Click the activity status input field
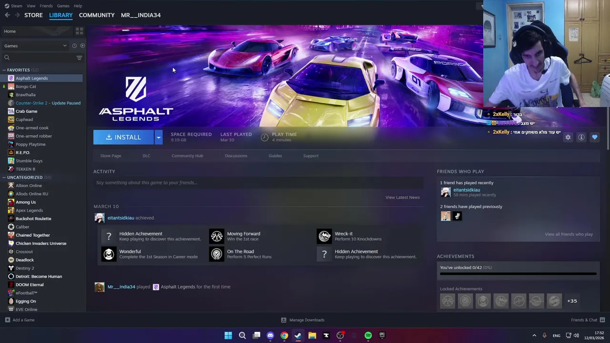The image size is (610, 343). (258, 182)
